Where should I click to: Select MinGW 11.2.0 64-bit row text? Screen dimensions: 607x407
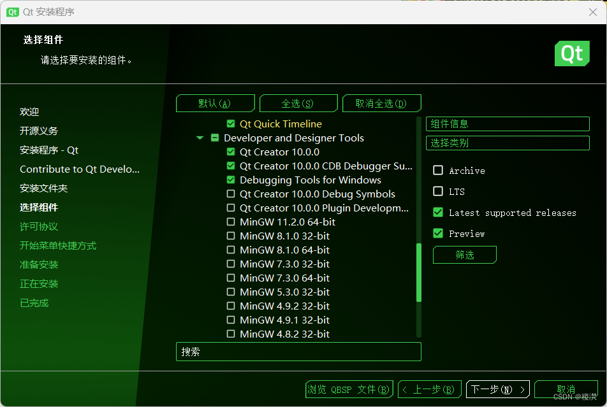click(x=288, y=222)
